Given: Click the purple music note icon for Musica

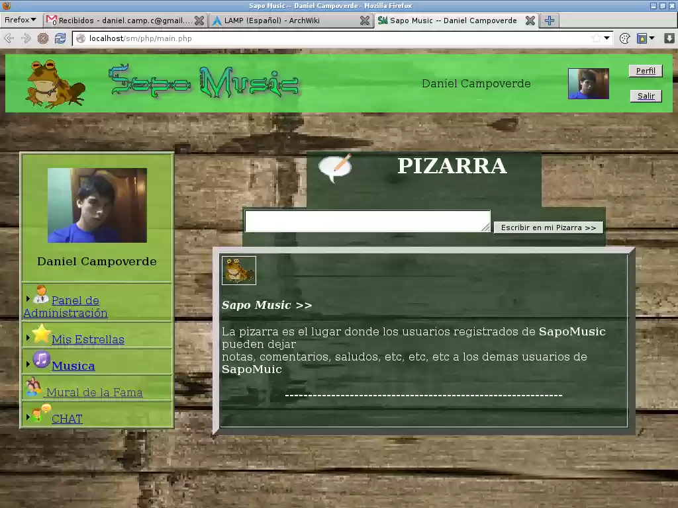Looking at the screenshot, I should pyautogui.click(x=41, y=361).
